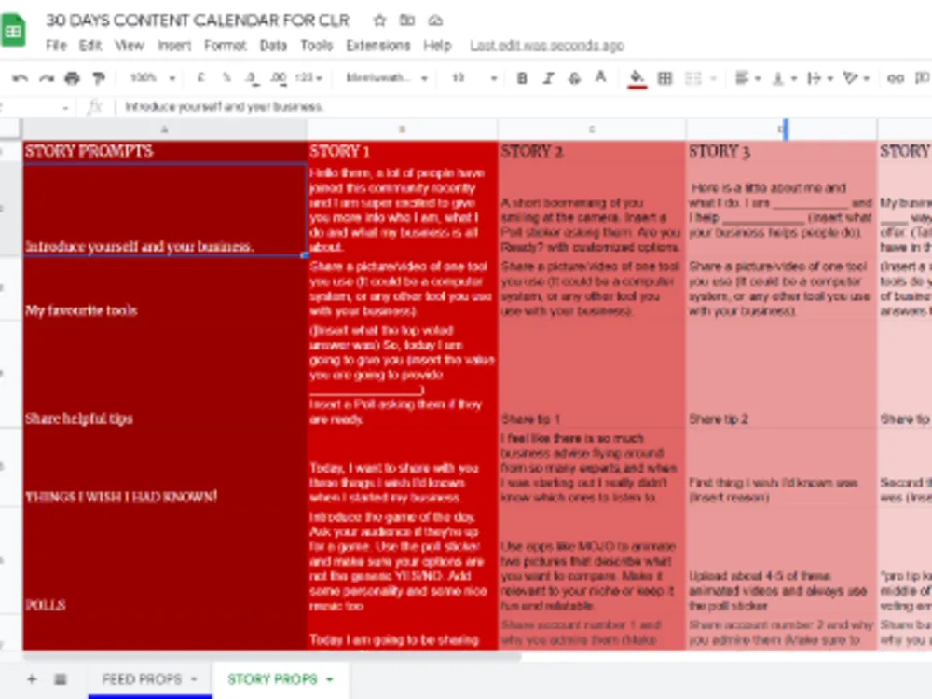Image resolution: width=932 pixels, height=699 pixels.
Task: Select the 'Share helpful tips' cell
Action: [165, 374]
